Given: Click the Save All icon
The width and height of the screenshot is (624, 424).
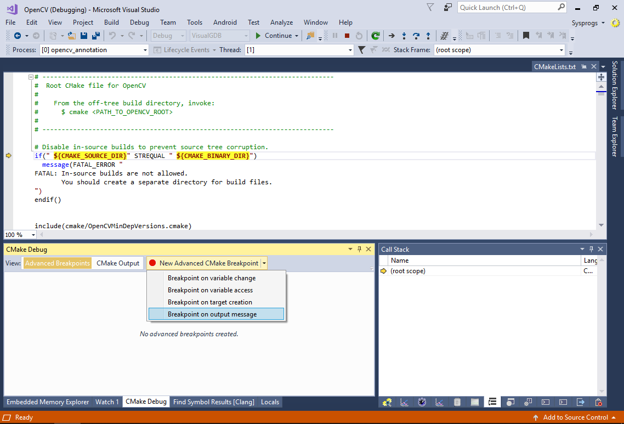Looking at the screenshot, I should [96, 36].
